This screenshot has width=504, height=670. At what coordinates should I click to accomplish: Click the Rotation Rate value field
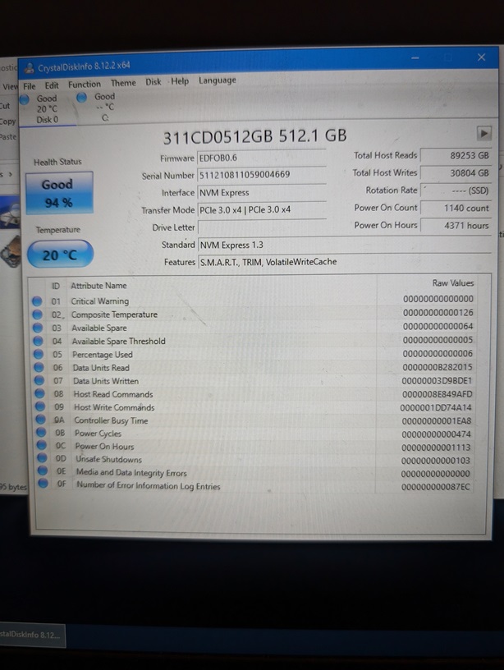[456, 190]
